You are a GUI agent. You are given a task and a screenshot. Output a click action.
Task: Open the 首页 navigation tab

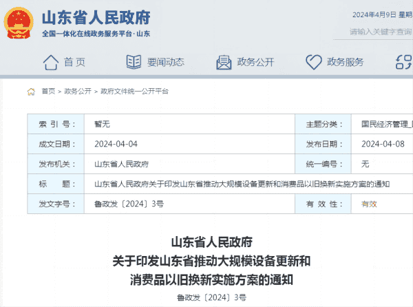[74, 62]
